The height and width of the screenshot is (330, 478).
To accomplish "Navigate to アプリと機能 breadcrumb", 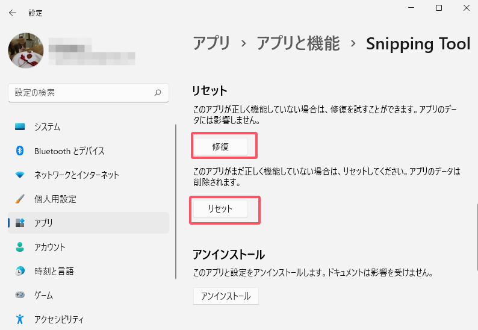I will point(298,43).
